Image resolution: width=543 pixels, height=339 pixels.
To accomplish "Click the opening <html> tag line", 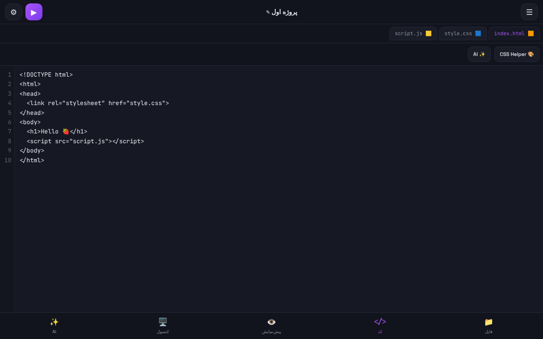I will 30,84.
